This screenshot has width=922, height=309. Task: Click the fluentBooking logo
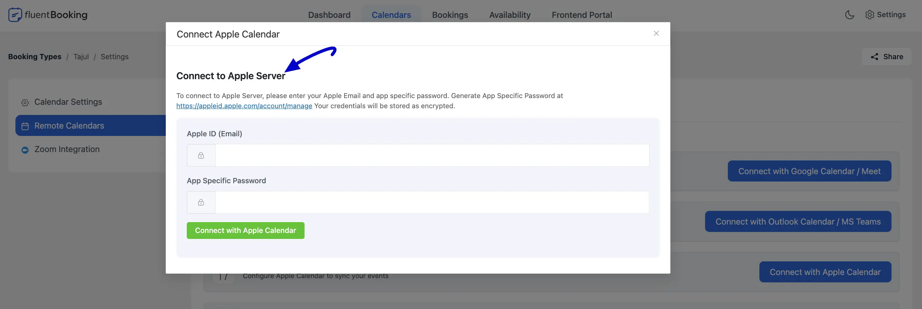pyautogui.click(x=48, y=15)
